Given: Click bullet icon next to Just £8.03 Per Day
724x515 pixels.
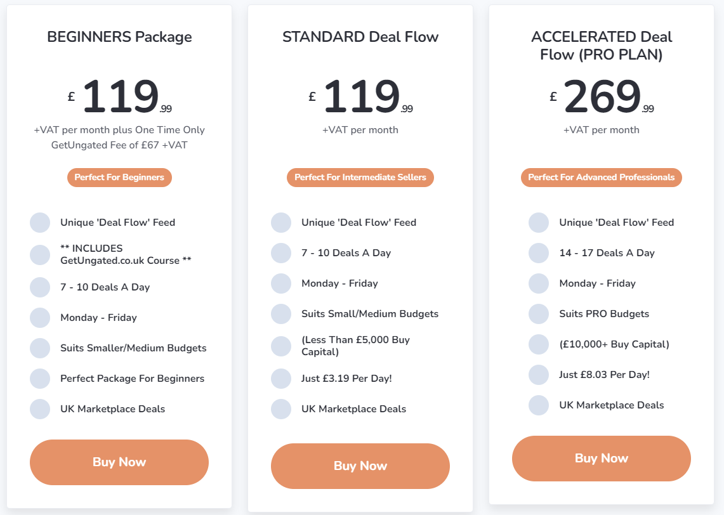Looking at the screenshot, I should [x=539, y=375].
